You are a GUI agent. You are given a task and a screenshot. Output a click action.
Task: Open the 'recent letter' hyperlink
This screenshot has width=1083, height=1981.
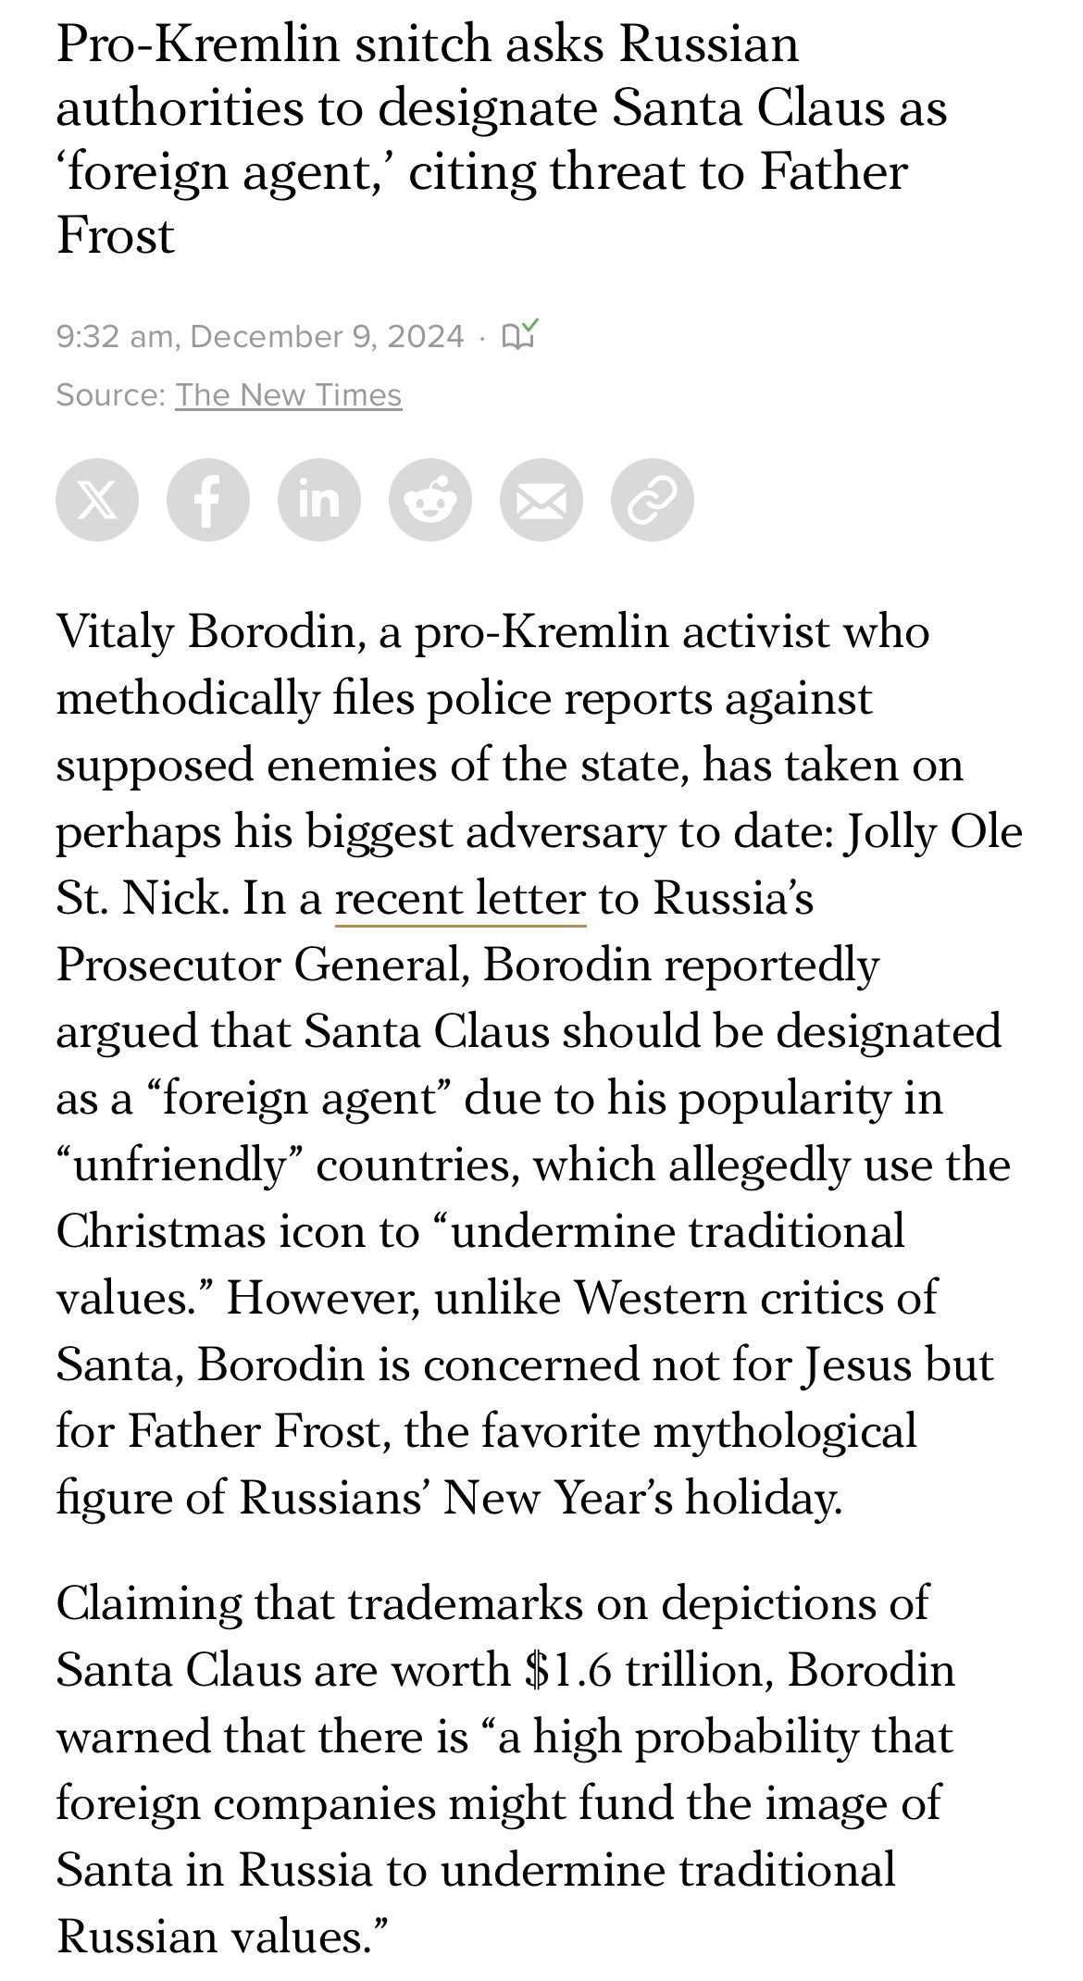click(x=460, y=898)
